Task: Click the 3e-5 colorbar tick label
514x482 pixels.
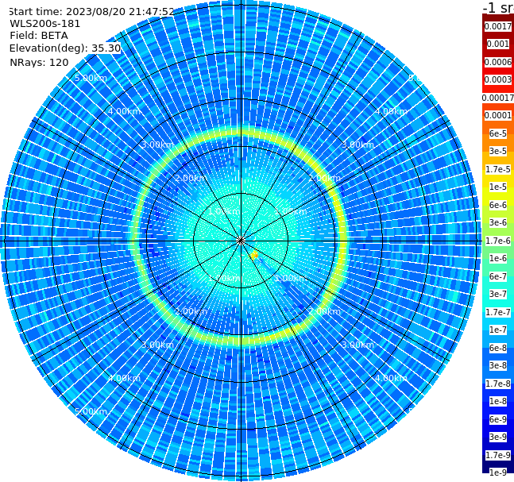Action: coord(498,151)
